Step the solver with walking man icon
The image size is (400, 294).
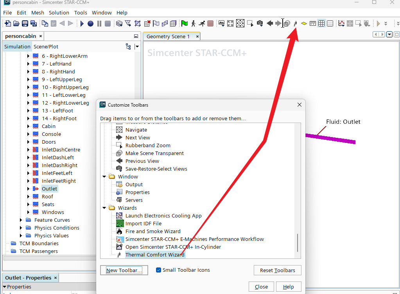tap(194, 23)
